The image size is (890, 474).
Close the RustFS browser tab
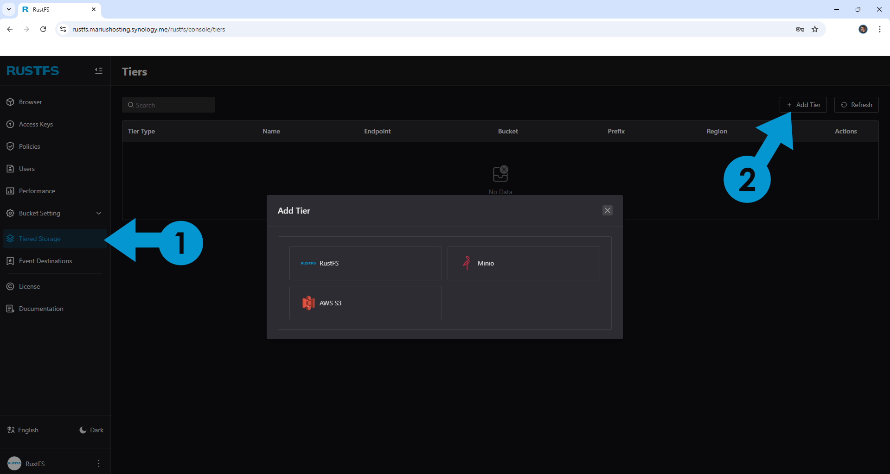pos(94,9)
